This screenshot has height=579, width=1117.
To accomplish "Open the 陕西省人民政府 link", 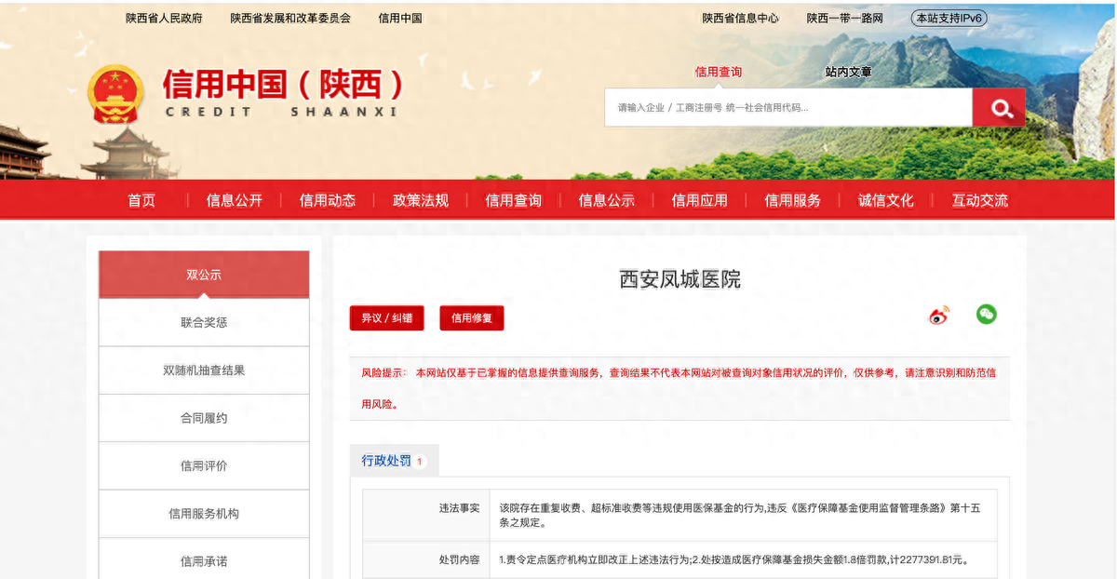I will click(164, 18).
